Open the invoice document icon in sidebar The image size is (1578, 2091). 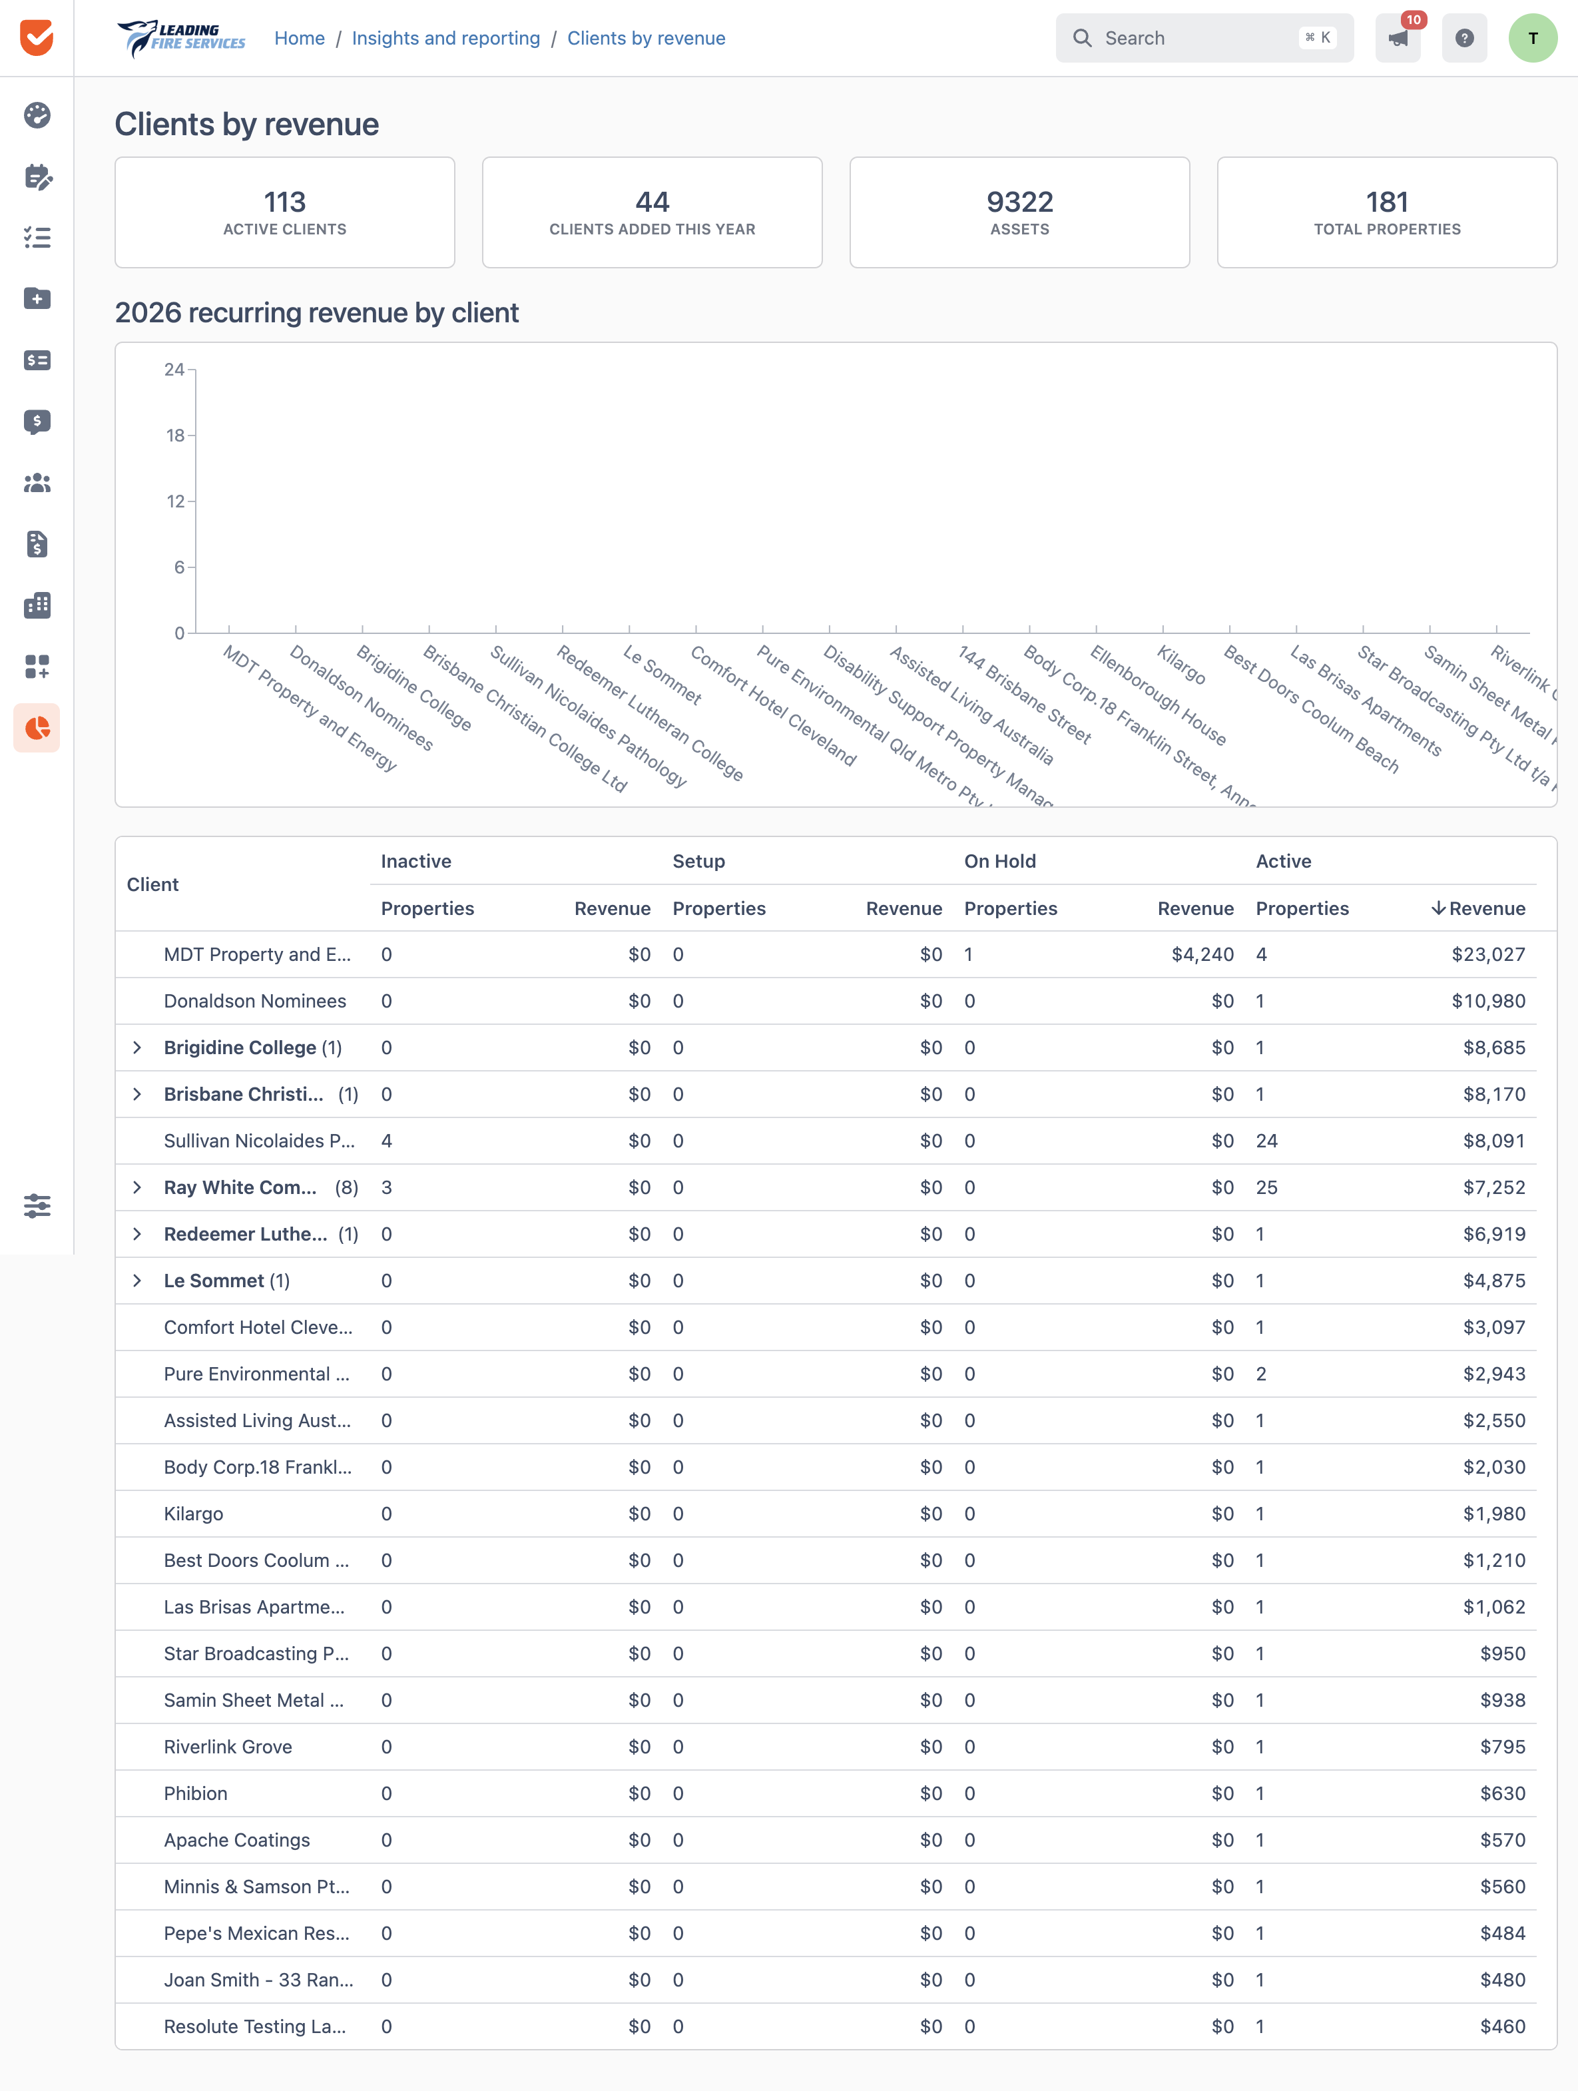pyautogui.click(x=37, y=545)
